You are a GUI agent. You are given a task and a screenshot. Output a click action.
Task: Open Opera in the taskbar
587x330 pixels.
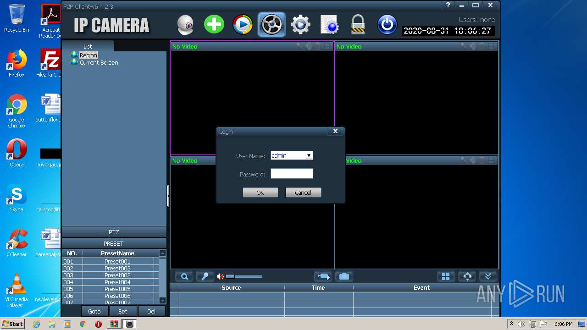(x=98, y=324)
